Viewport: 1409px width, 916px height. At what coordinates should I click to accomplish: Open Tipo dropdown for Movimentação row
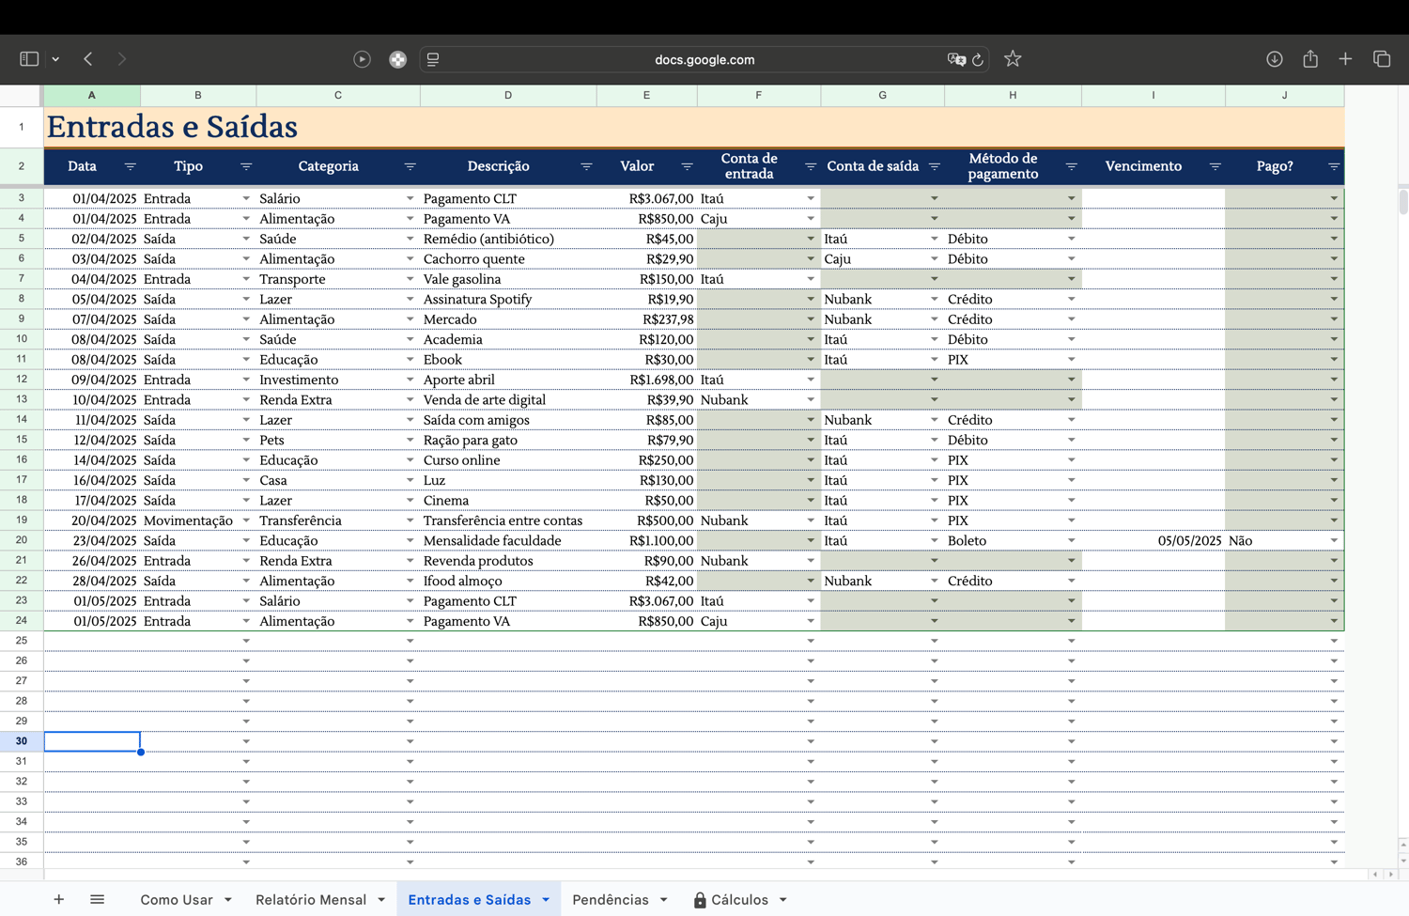tap(246, 520)
